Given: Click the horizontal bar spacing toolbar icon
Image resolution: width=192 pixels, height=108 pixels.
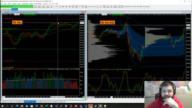Looking at the screenshot, I should tap(60, 7).
